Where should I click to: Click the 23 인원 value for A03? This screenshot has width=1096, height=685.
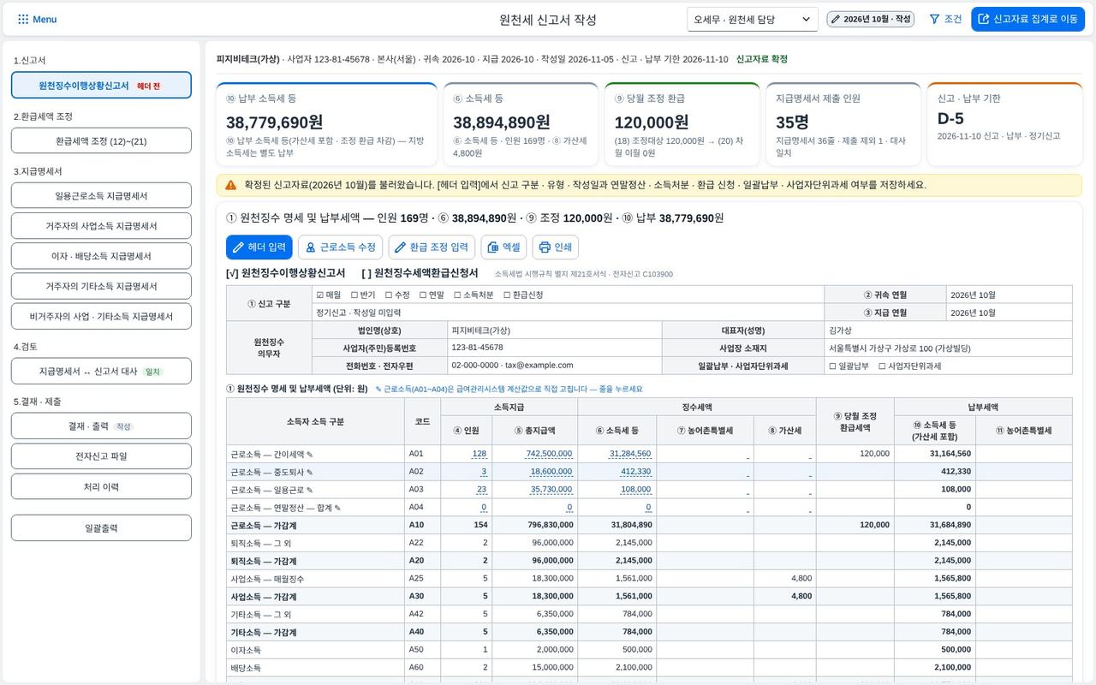click(481, 490)
